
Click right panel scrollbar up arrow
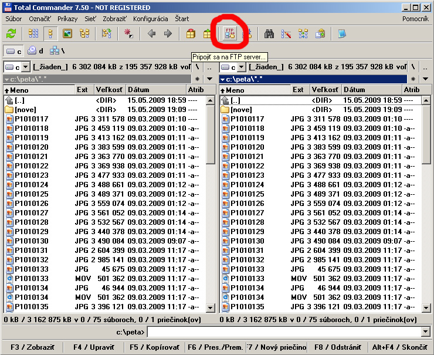pos(426,100)
